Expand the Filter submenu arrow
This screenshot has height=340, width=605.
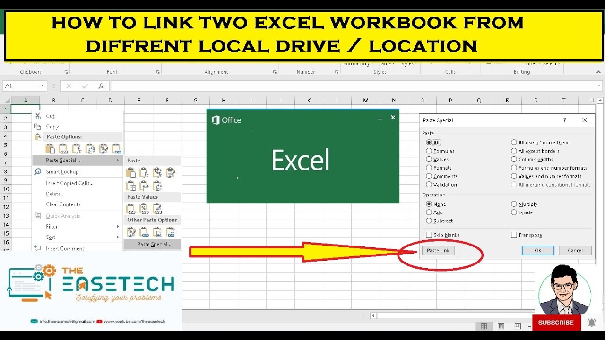(x=118, y=227)
